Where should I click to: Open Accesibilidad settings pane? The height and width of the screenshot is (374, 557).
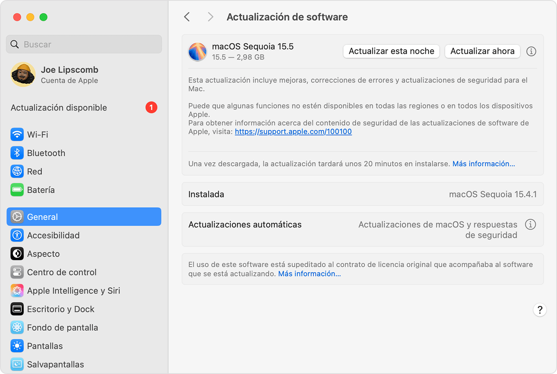coord(53,235)
